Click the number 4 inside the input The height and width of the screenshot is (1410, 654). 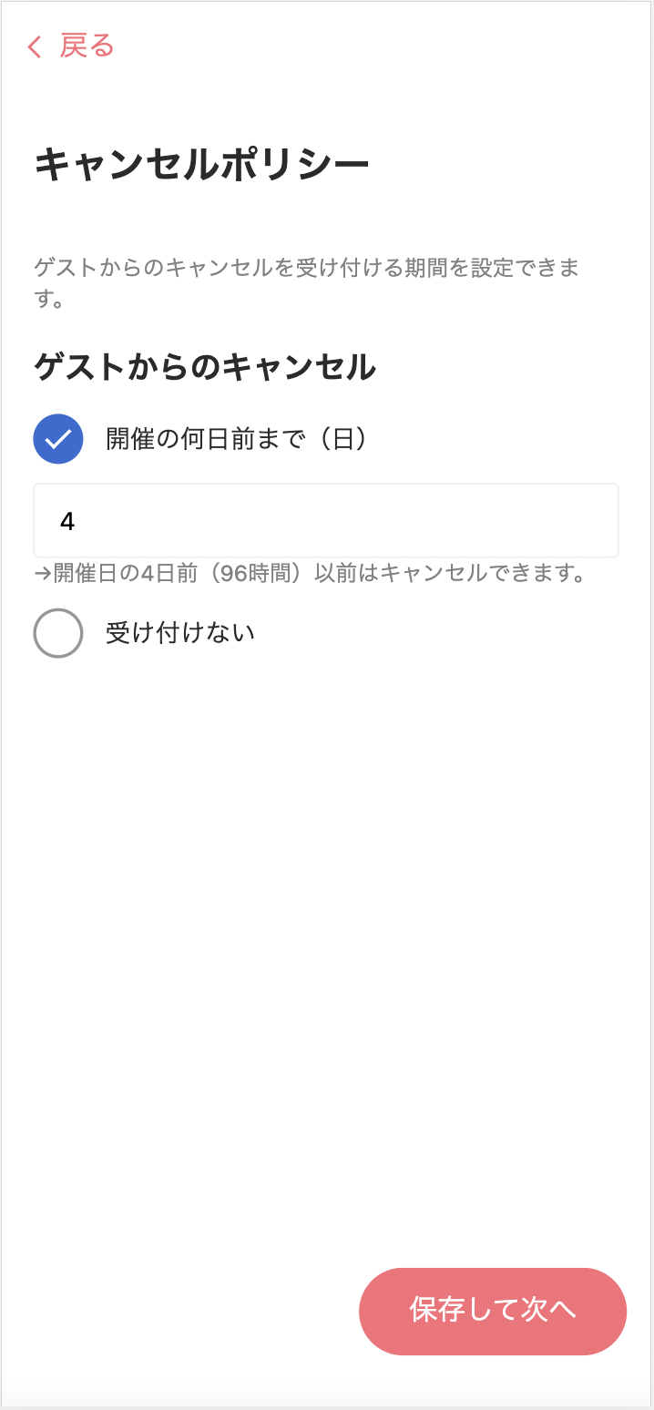67,521
